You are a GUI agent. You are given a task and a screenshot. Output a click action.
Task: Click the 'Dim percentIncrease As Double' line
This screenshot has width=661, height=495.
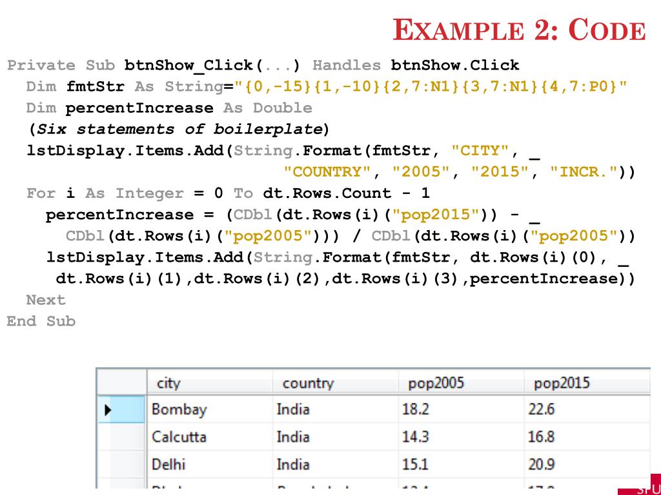click(169, 108)
